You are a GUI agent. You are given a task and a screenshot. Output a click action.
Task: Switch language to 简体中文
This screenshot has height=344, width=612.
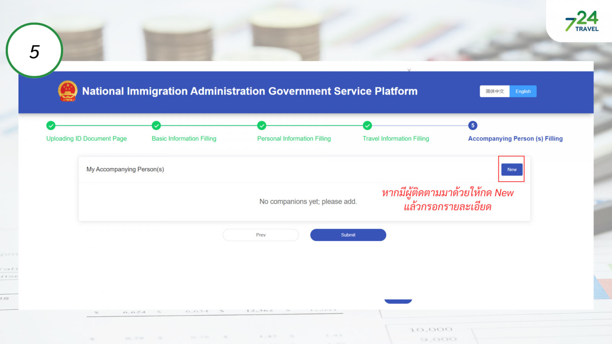pyautogui.click(x=495, y=91)
